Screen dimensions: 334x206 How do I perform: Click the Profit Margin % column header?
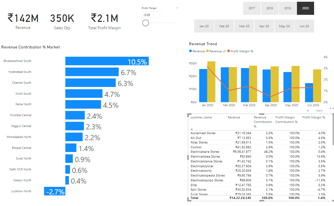313,117
